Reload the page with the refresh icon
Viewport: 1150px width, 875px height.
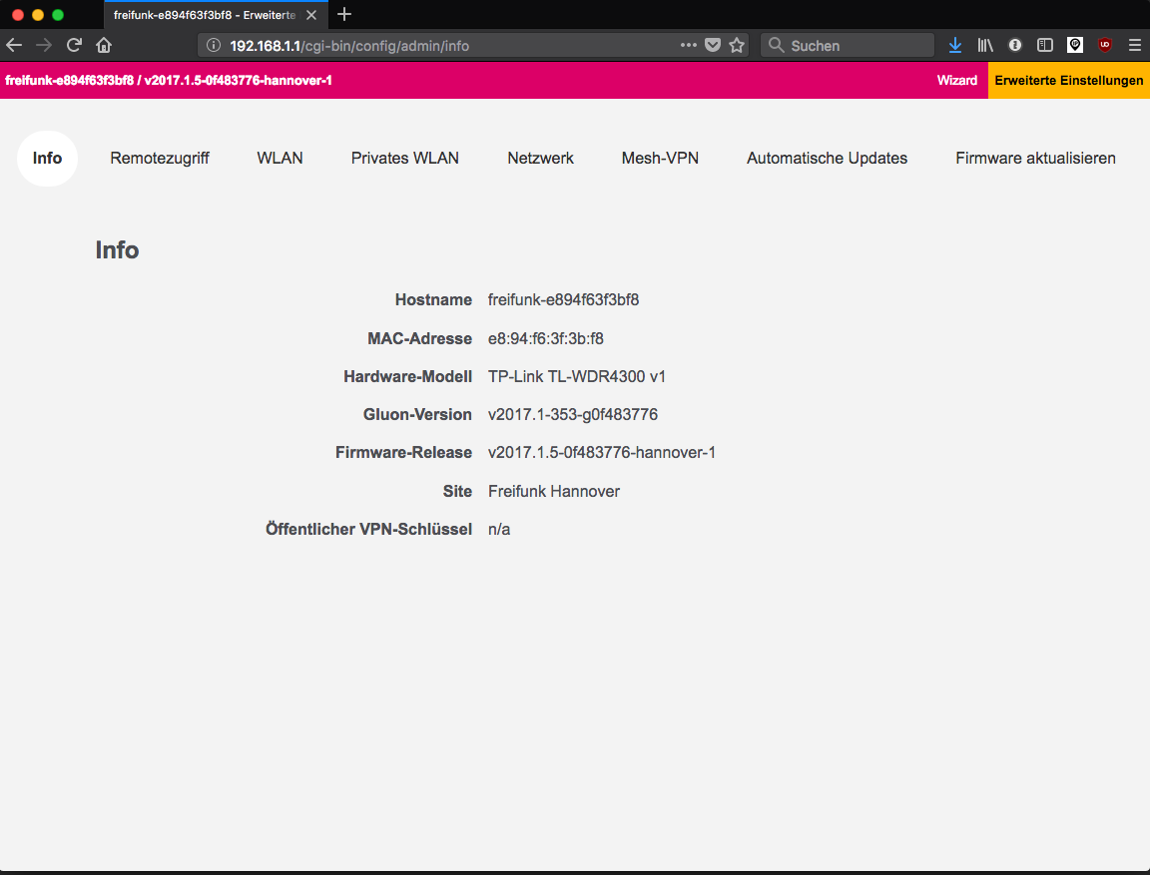74,45
